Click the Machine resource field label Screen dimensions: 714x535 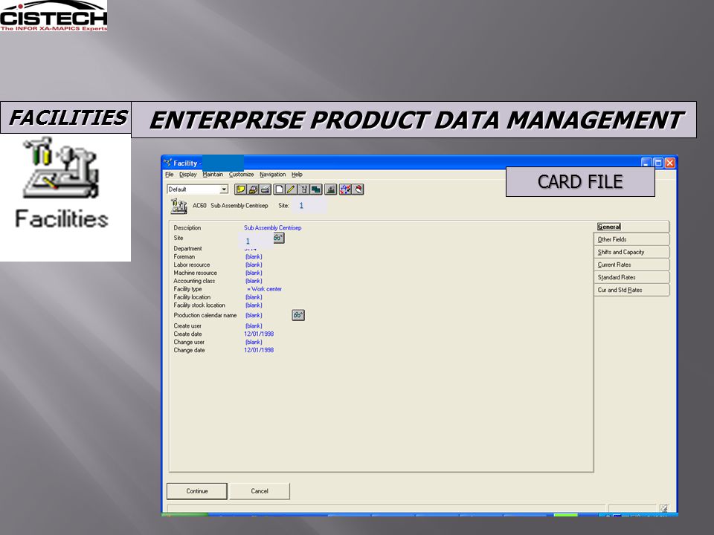tap(196, 273)
